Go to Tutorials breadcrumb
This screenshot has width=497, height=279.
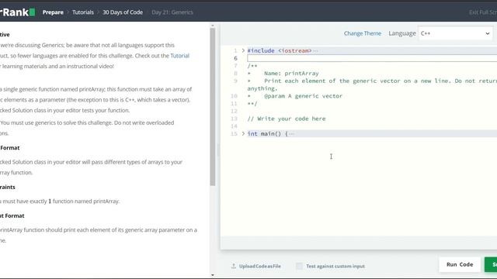coord(83,12)
